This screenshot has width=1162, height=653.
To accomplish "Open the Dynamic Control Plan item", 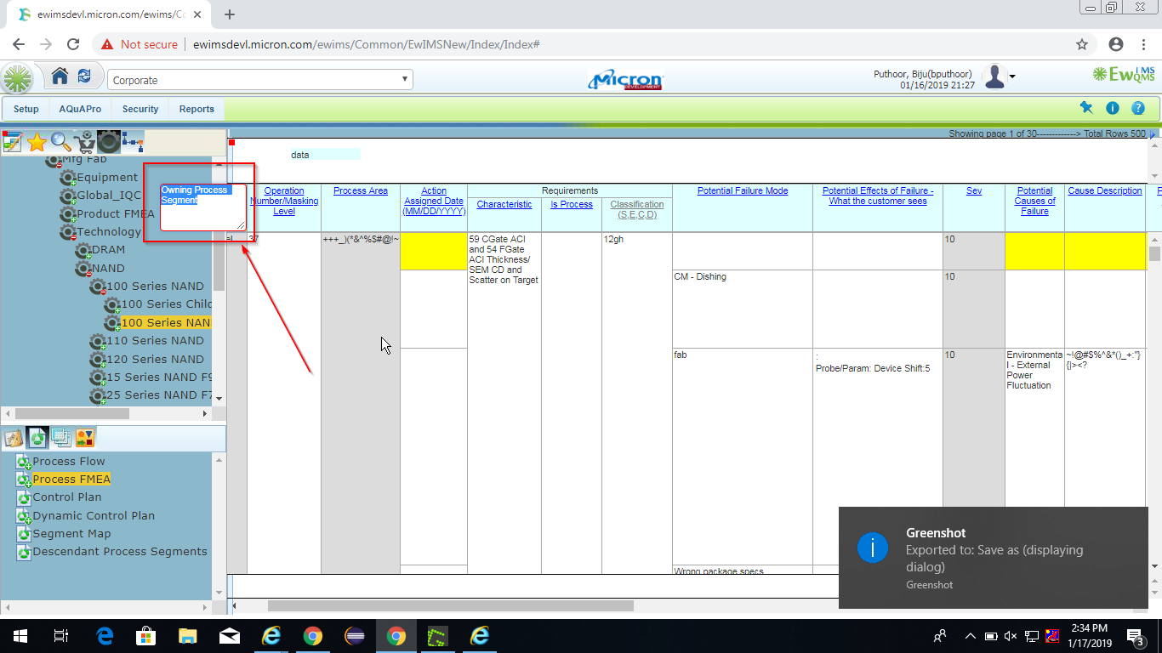I will pyautogui.click(x=94, y=515).
